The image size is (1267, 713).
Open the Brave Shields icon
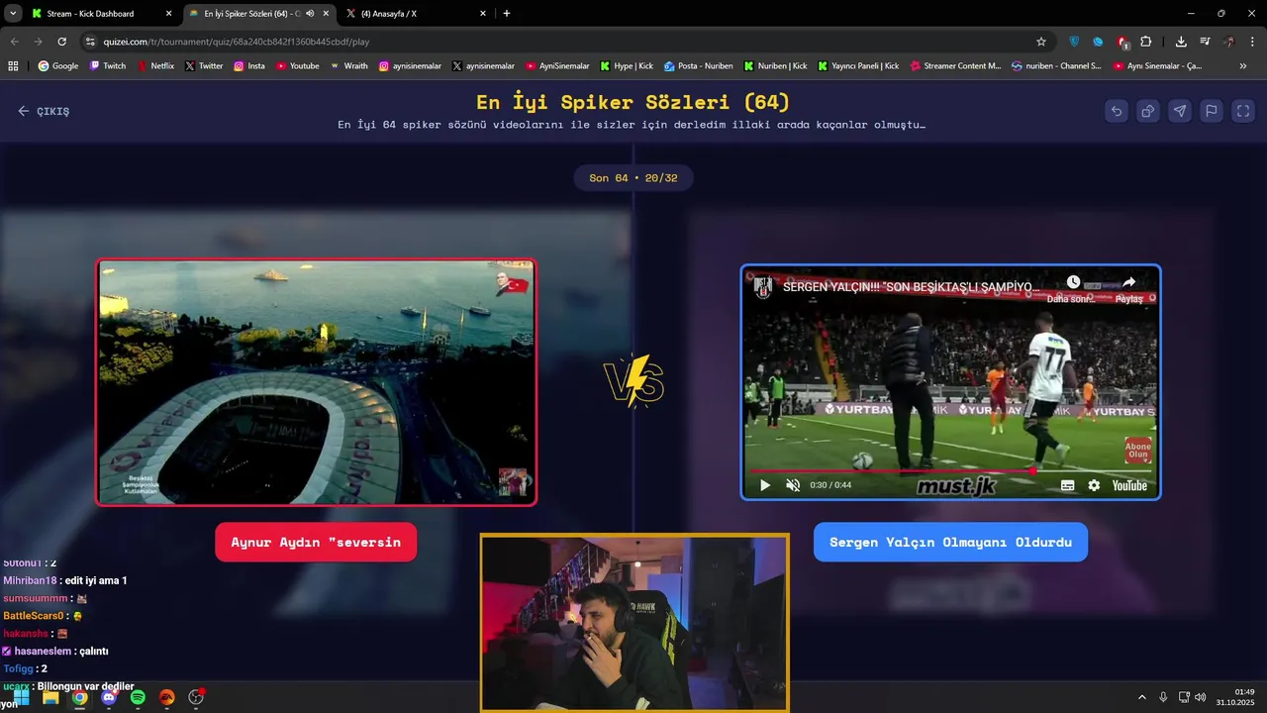click(x=1074, y=42)
